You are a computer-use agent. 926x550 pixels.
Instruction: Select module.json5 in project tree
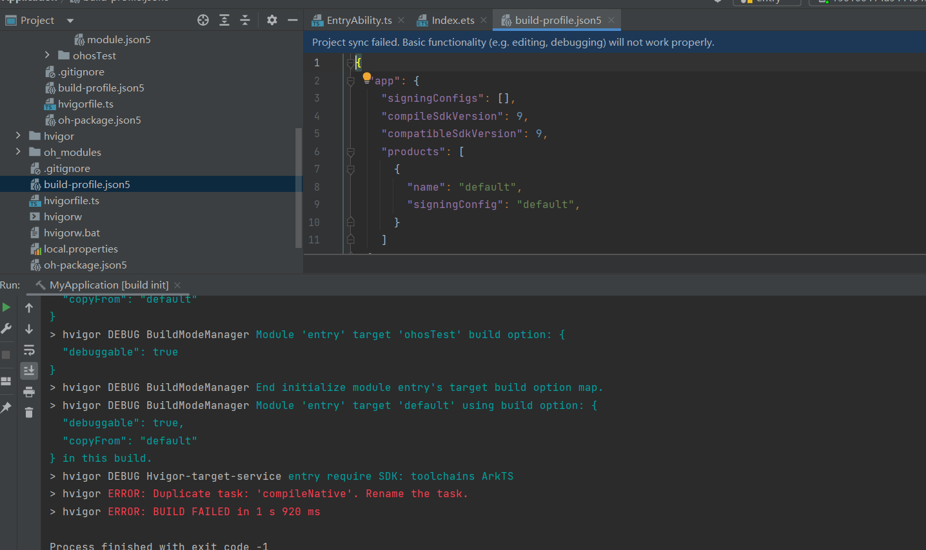point(119,39)
